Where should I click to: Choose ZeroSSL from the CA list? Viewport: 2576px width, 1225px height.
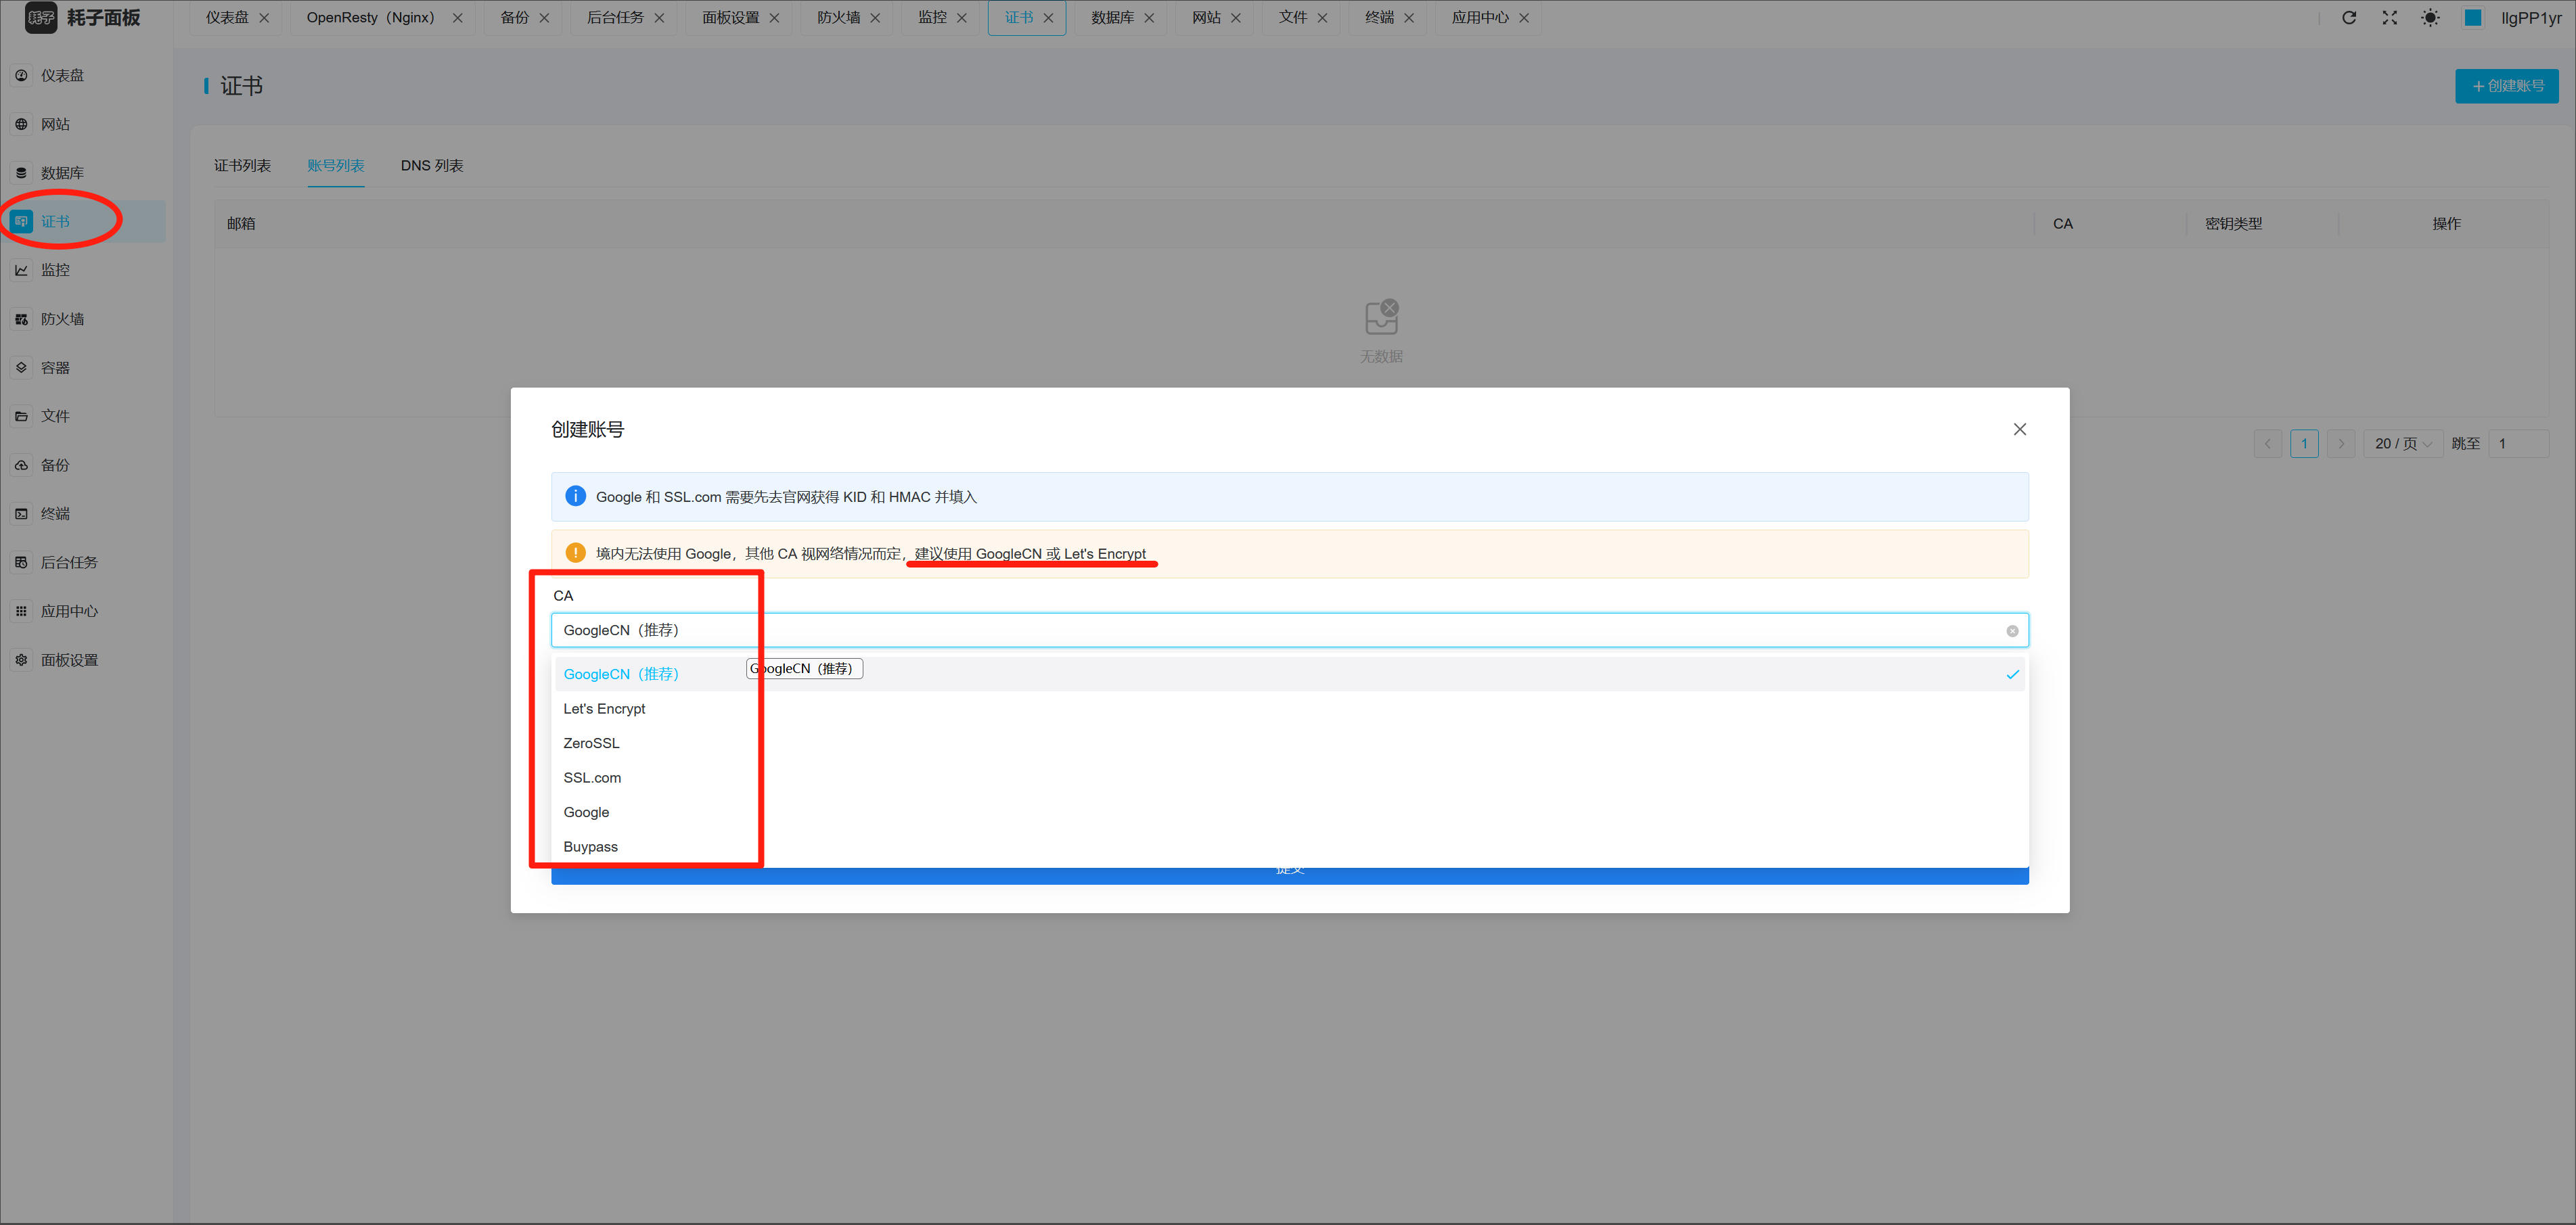(x=1289, y=743)
